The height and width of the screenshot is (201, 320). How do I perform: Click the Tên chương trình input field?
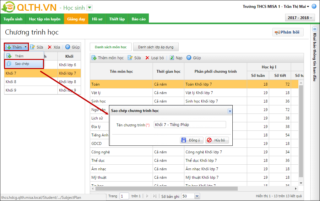(x=190, y=125)
